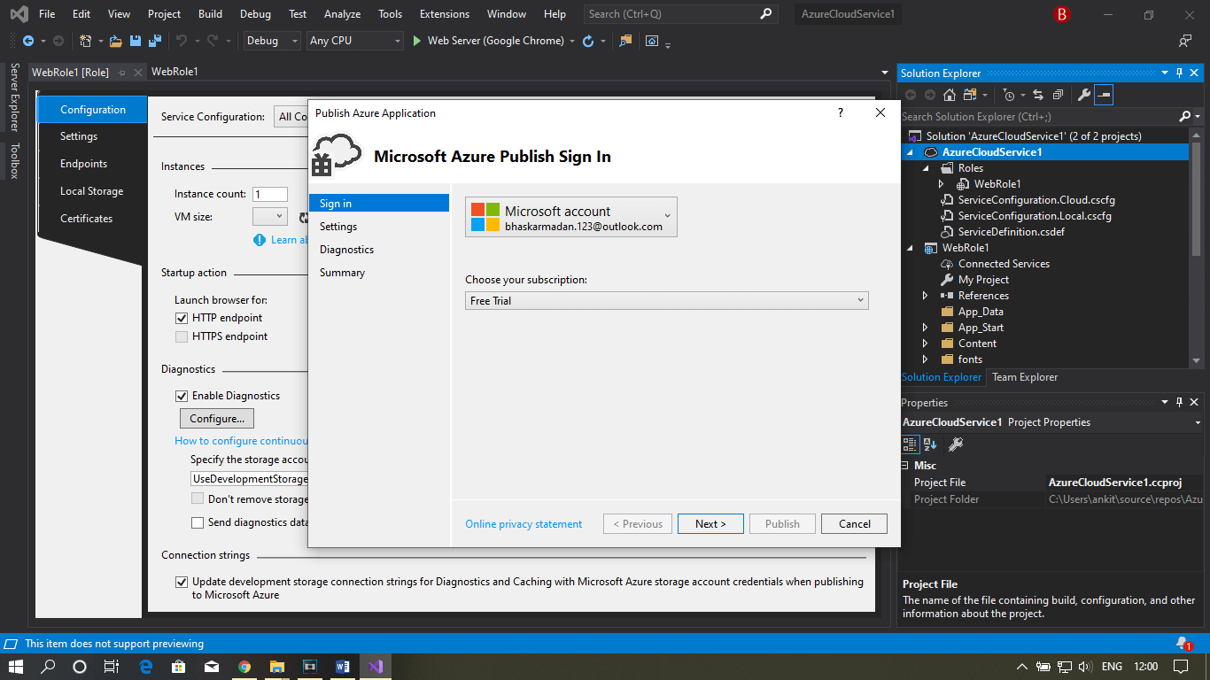
Task: Click Preview Selected Items icon
Action: tap(1103, 95)
